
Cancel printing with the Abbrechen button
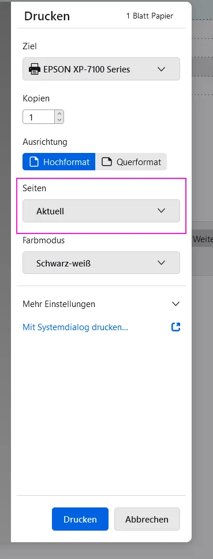pyautogui.click(x=147, y=519)
